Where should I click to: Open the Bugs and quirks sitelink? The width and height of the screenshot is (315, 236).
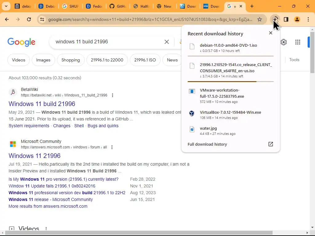[103, 126]
